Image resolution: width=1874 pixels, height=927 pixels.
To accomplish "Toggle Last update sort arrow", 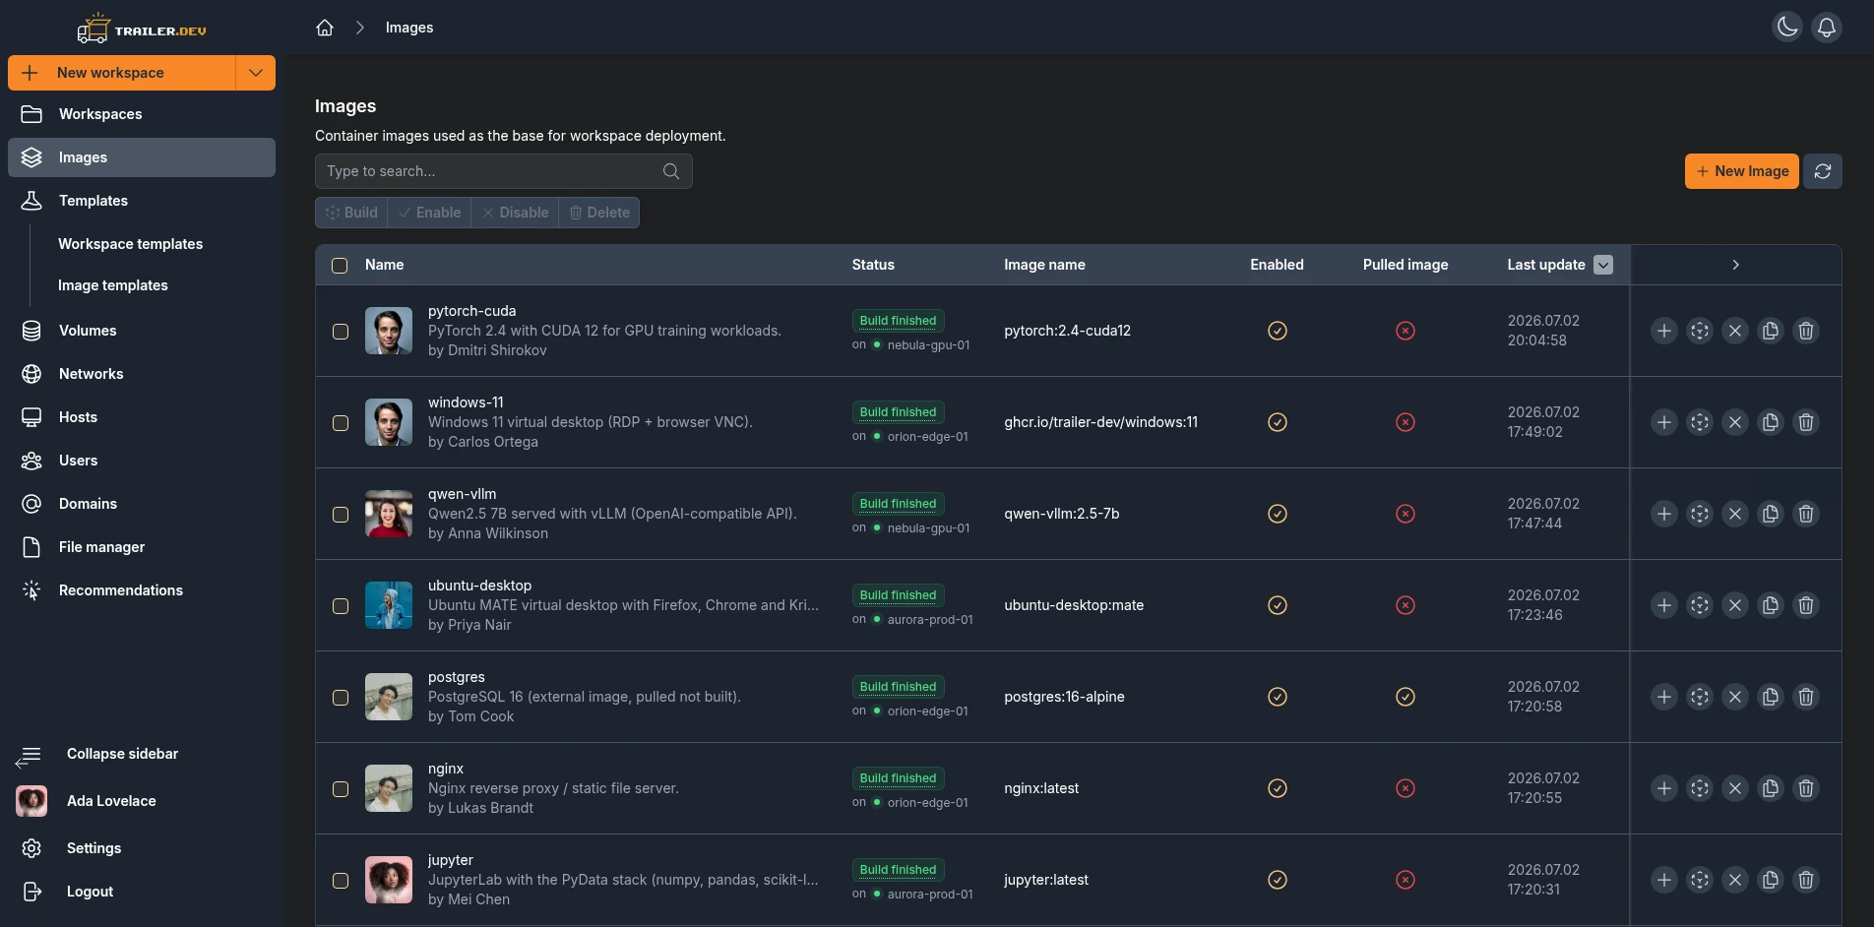I will 1603,265.
